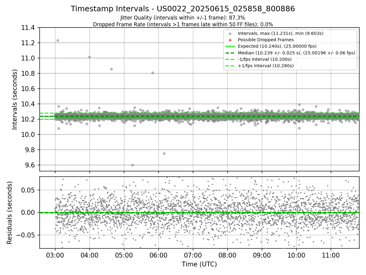
Task: Click the 10.0 tick label on the y-axis
Action: click(29, 134)
